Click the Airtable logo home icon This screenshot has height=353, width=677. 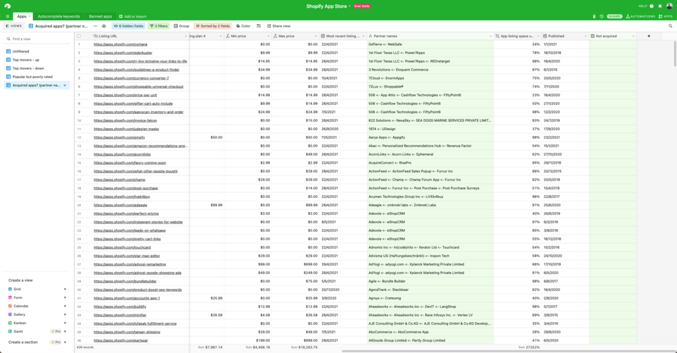pos(7,6)
